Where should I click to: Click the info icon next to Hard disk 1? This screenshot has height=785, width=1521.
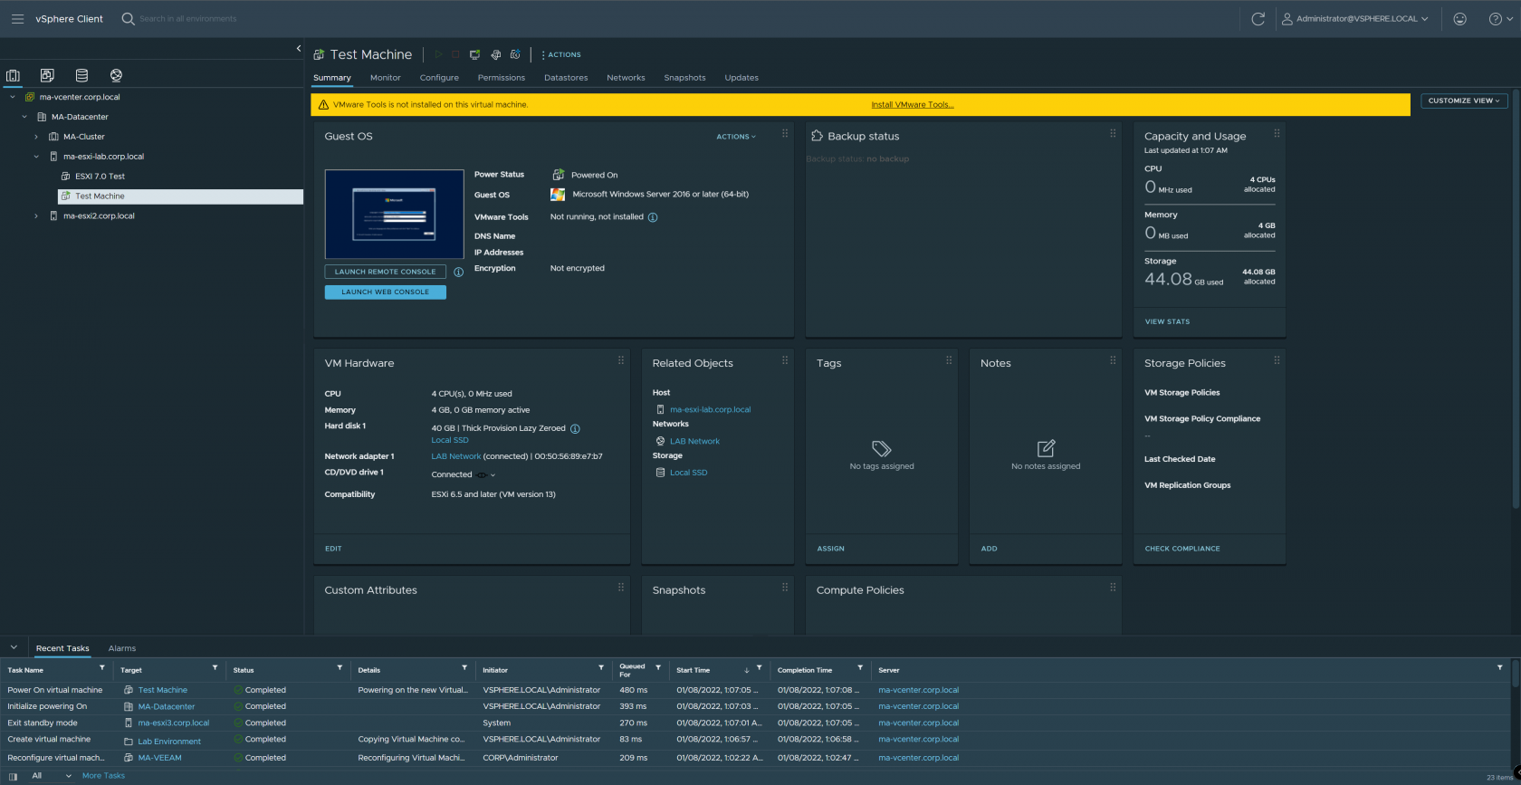[x=575, y=428]
